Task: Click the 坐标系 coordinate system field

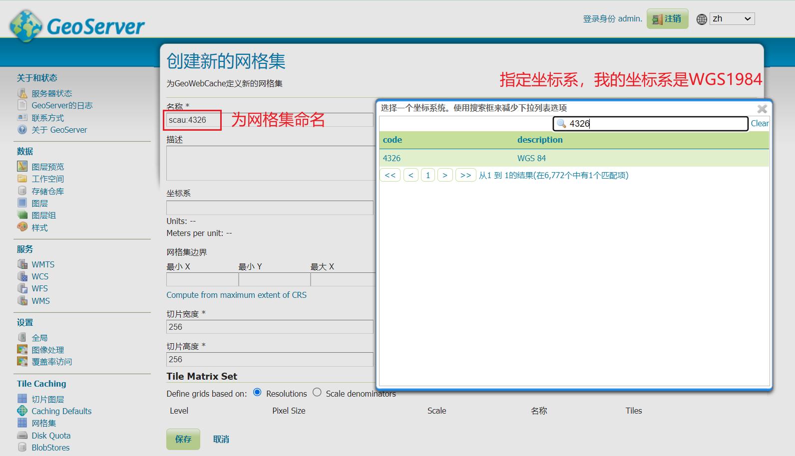Action: (270, 208)
